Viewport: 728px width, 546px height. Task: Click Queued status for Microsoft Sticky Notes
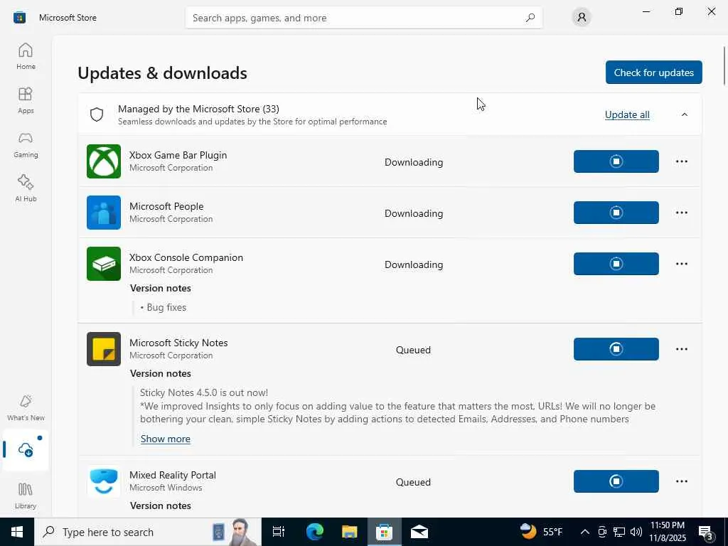click(413, 350)
